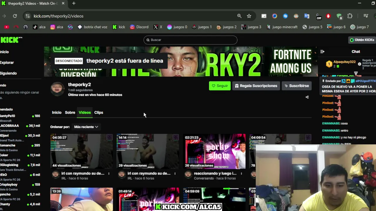Close the theporky2 Videos tab
Screen dimensions: 376x211
pos(63,3)
